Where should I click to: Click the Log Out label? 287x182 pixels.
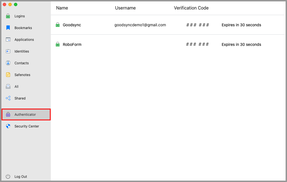tap(21, 176)
